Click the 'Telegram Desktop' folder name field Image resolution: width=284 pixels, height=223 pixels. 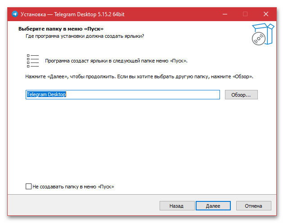(123, 94)
